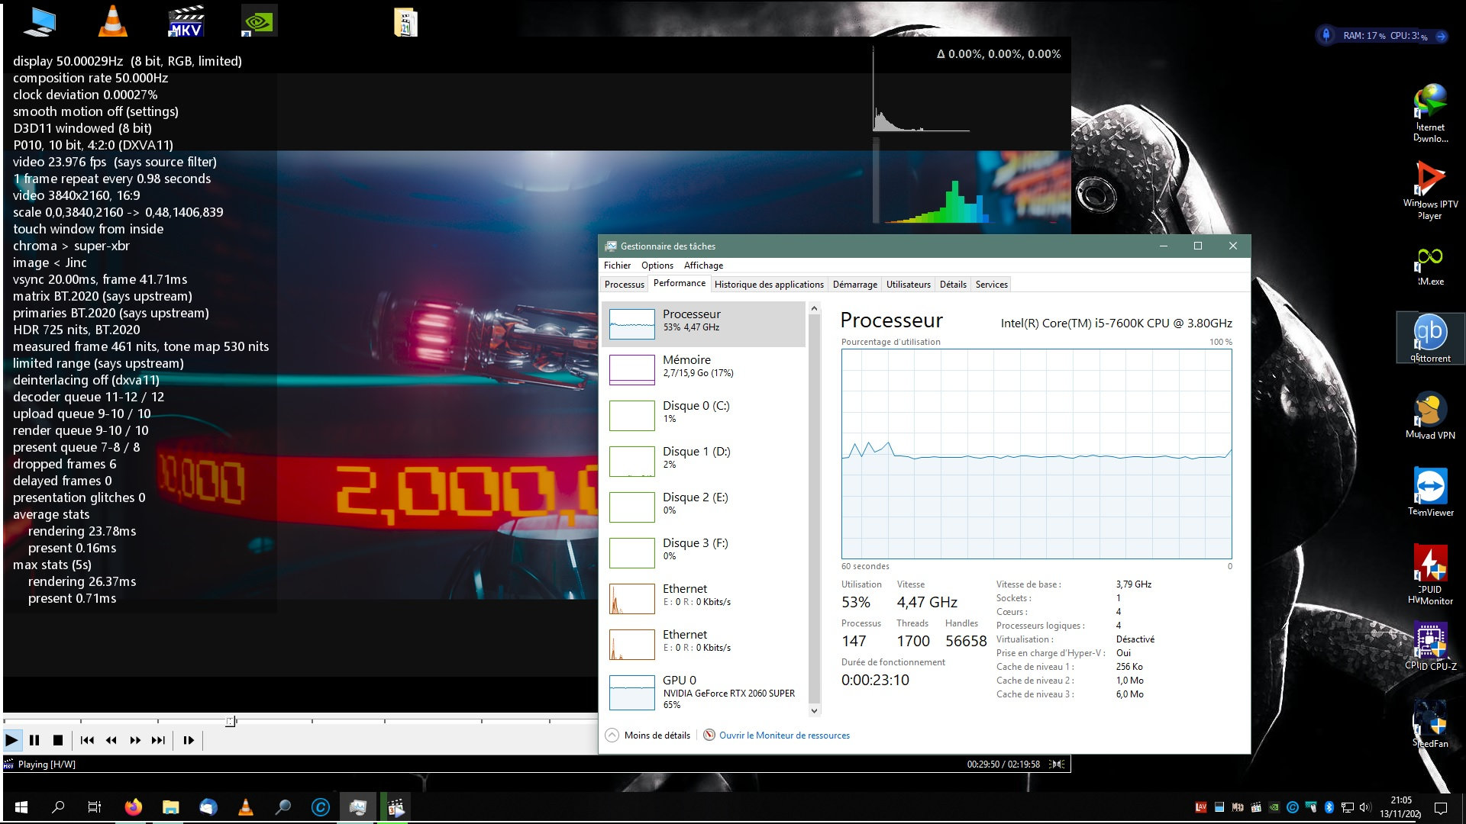
Task: Switch to the Démarrage tab
Action: (x=854, y=285)
